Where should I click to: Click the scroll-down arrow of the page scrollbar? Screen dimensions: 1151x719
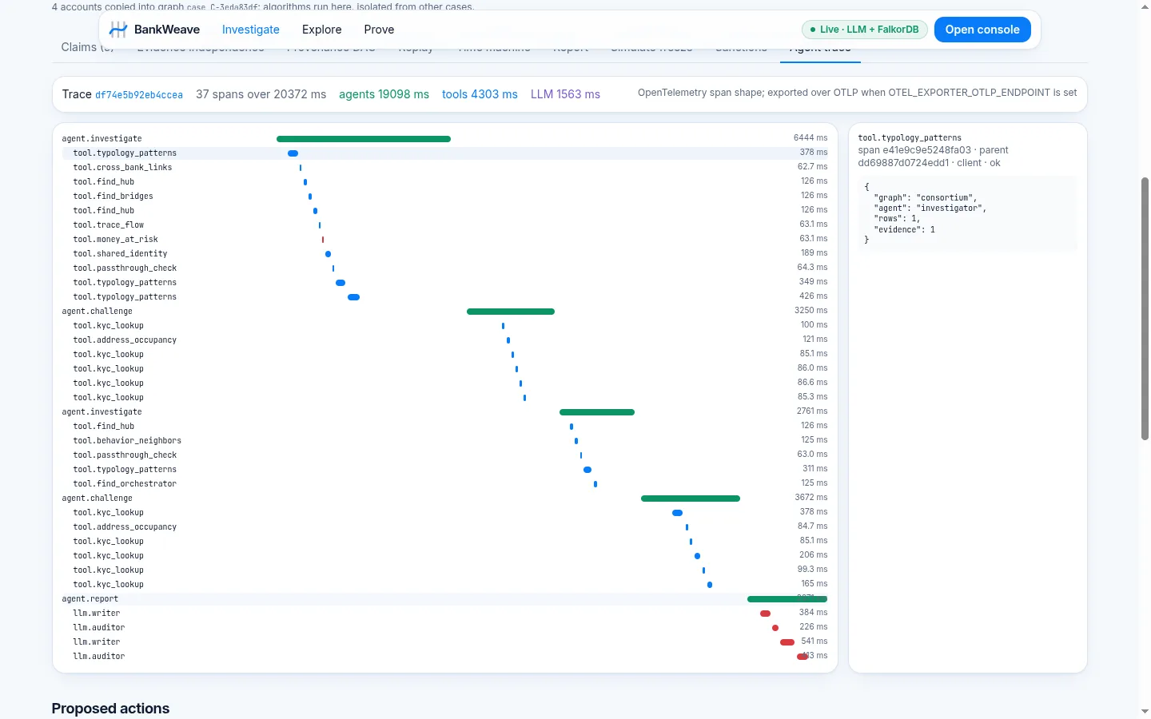point(1145,711)
